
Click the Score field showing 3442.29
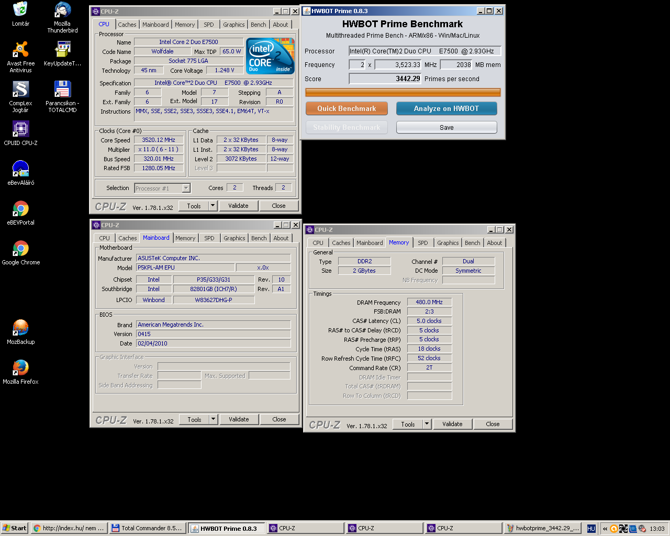tap(385, 79)
